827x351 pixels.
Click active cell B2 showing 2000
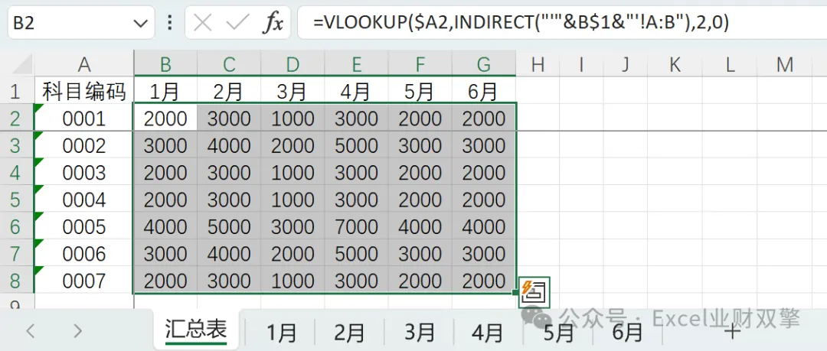click(x=165, y=118)
